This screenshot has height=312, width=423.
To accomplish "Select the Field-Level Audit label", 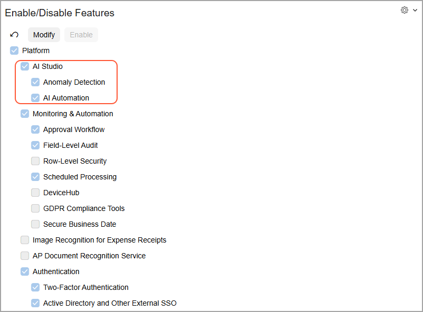I will click(70, 145).
